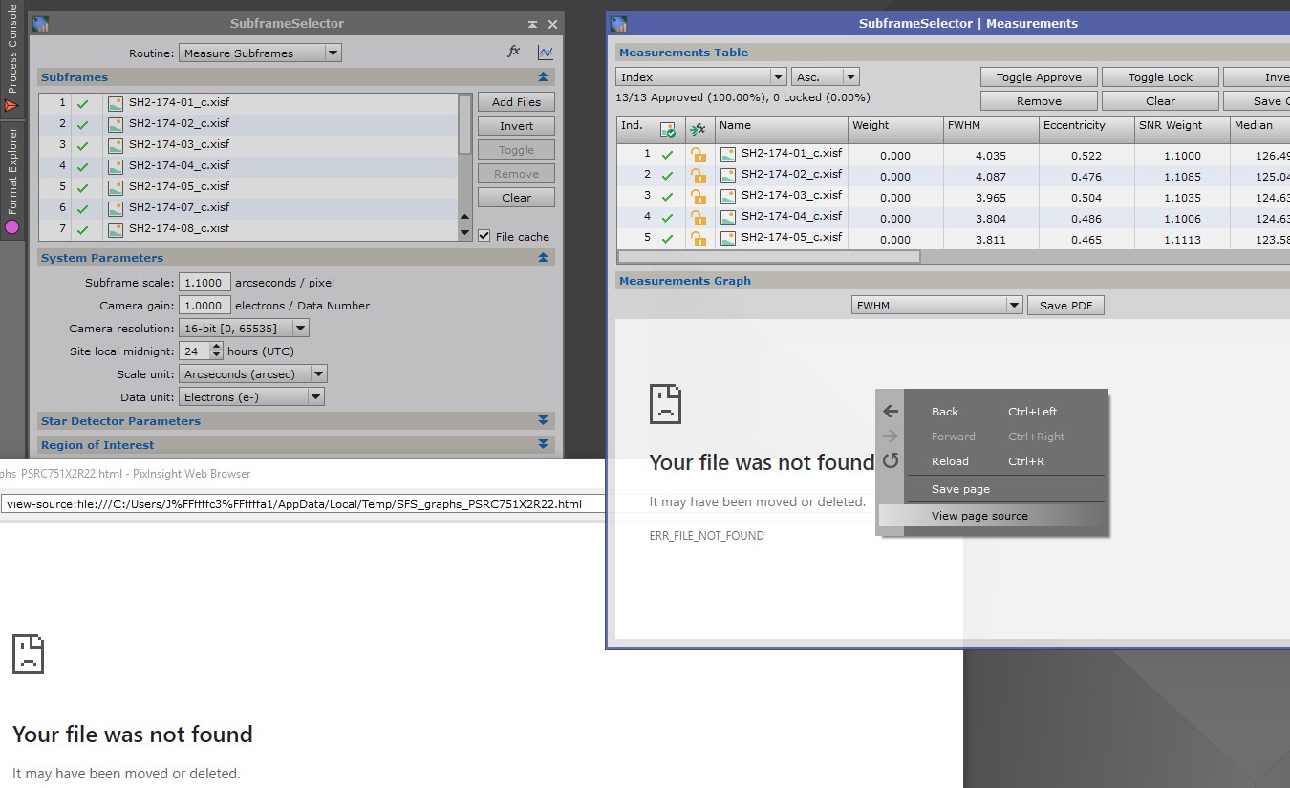Image resolution: width=1290 pixels, height=788 pixels.
Task: Collapse the System Parameters section
Action: (x=543, y=258)
